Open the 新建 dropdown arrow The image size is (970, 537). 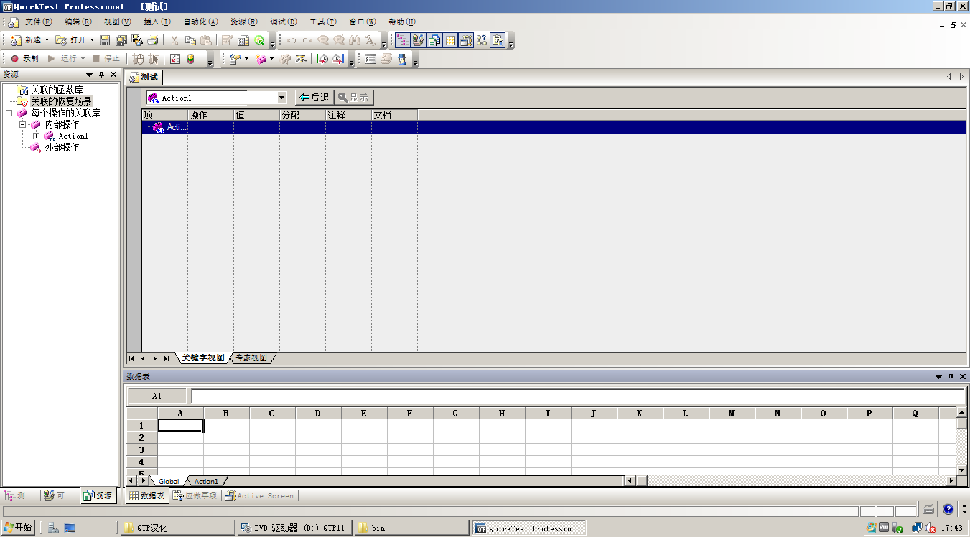(47, 40)
